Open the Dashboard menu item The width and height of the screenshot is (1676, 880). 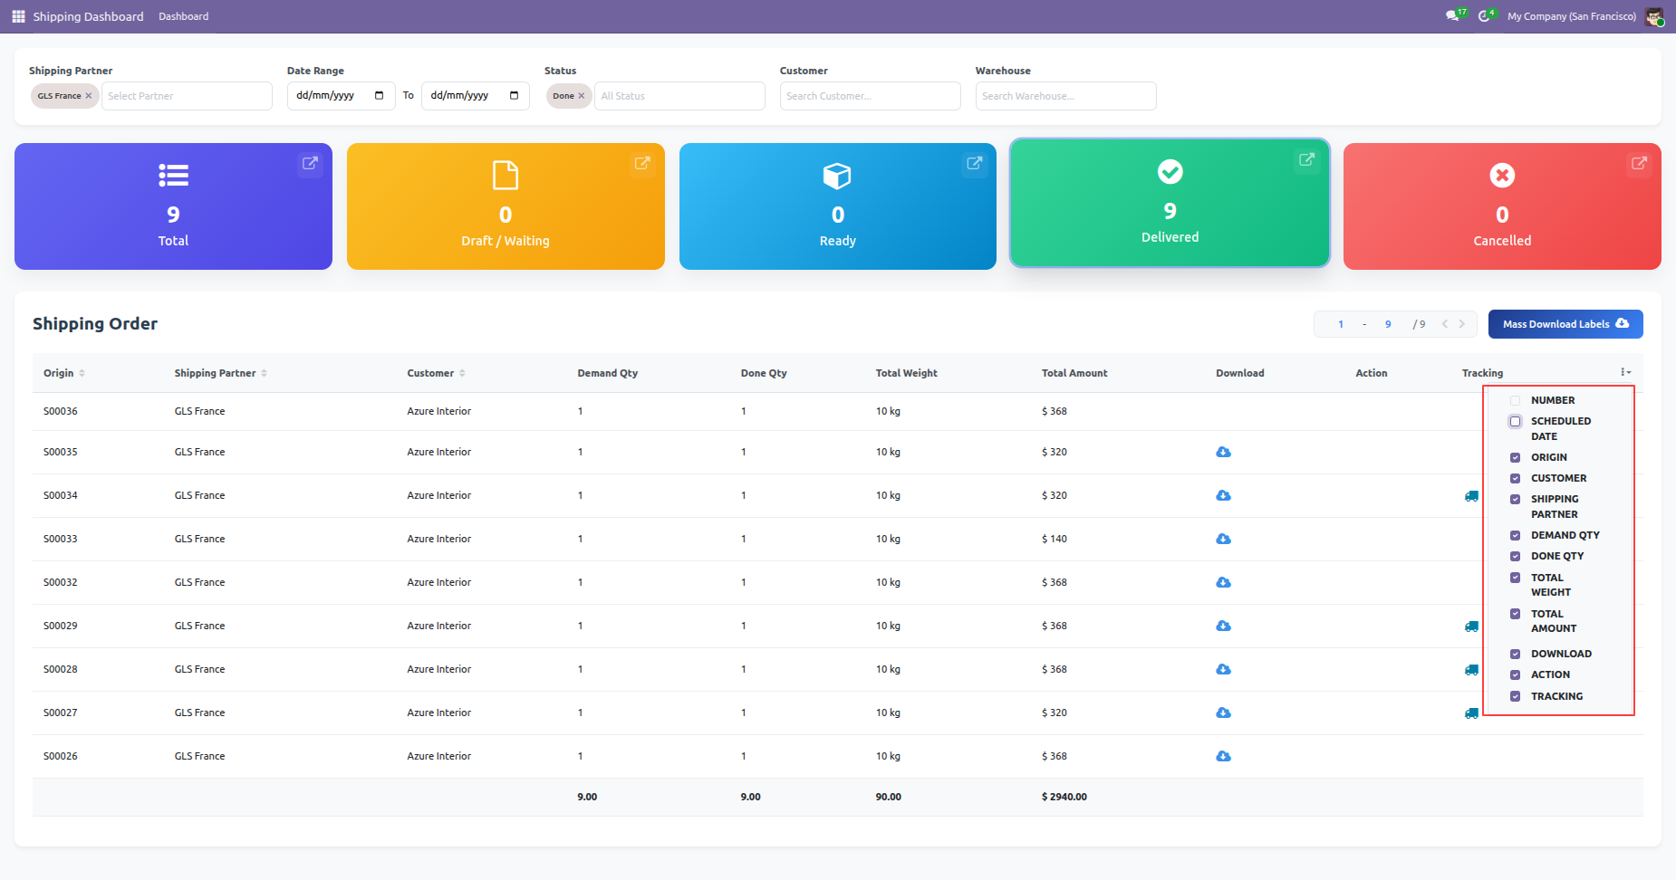pos(183,16)
